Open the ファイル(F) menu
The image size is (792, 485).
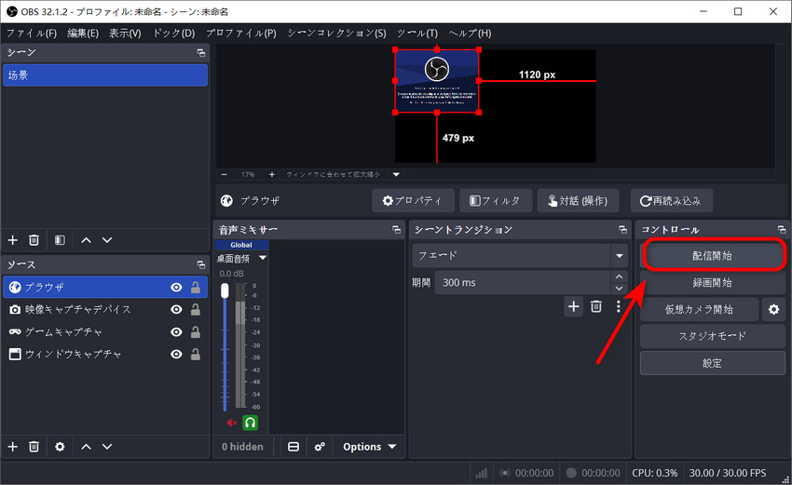[32, 34]
